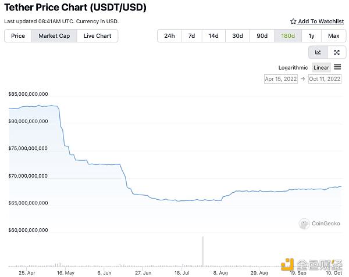Switch the chart scale to Logarithmic

tap(293, 68)
